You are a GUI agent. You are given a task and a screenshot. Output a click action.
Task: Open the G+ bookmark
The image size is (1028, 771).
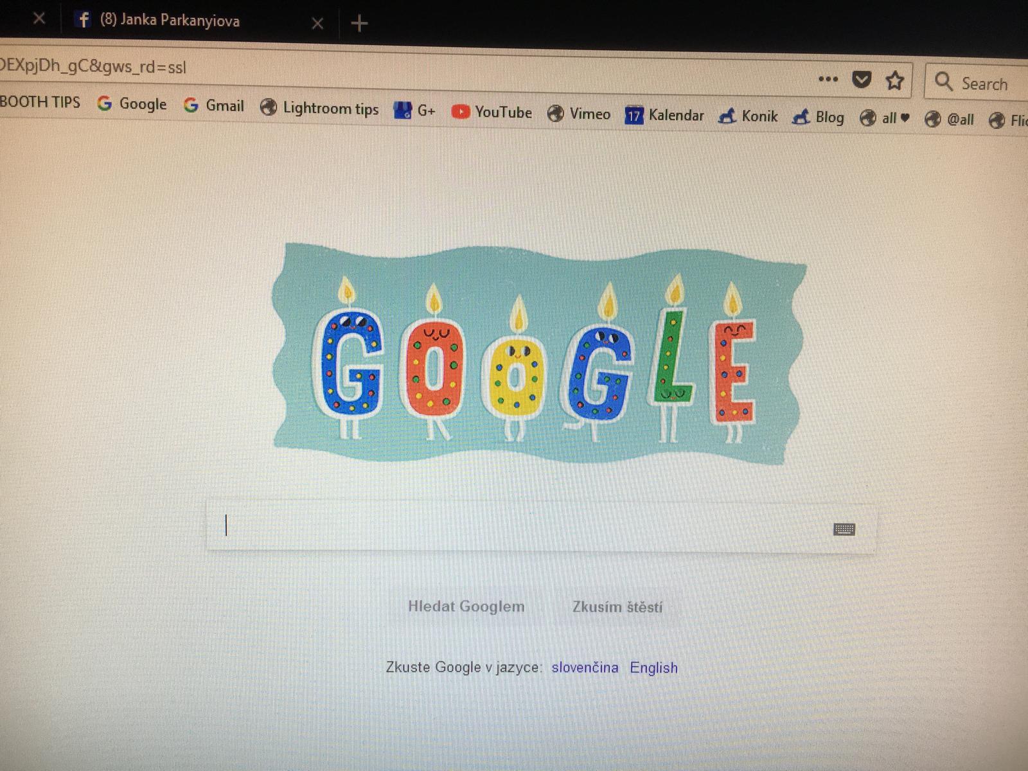[415, 111]
